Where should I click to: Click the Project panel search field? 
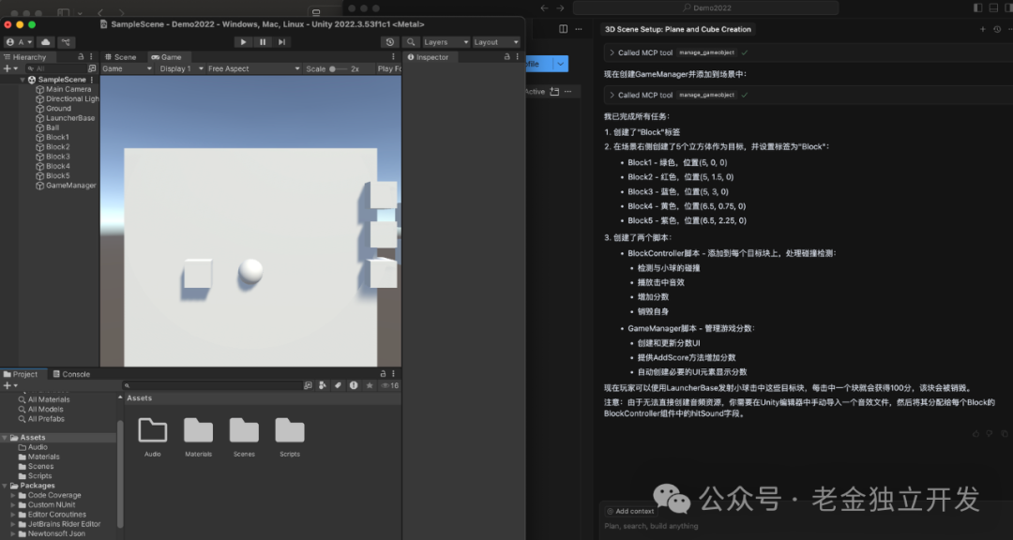point(212,385)
